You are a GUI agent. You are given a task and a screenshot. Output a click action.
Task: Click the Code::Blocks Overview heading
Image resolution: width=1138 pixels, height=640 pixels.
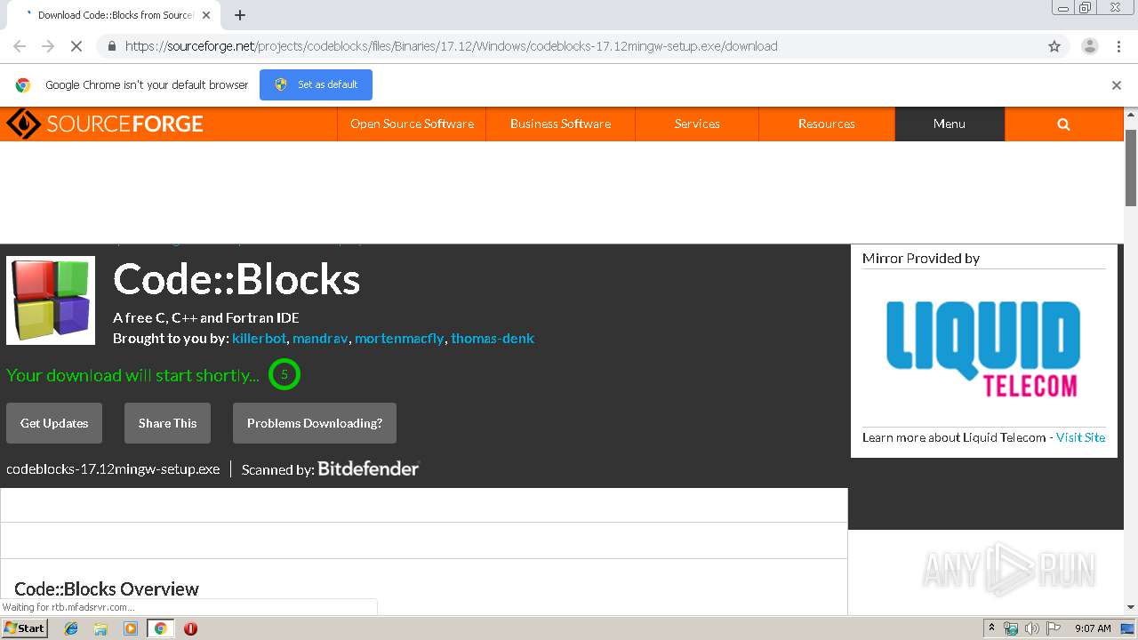coord(107,588)
